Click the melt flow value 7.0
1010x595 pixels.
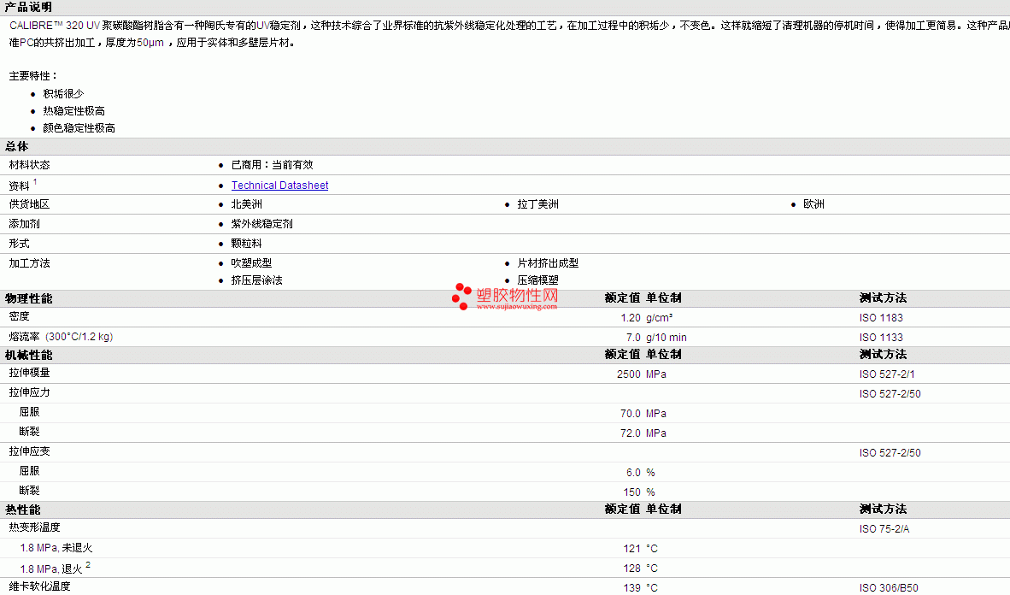[x=633, y=338]
